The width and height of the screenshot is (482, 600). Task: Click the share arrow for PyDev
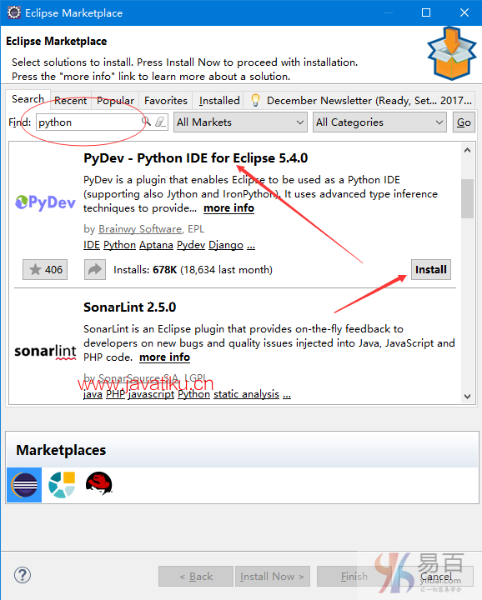point(95,270)
